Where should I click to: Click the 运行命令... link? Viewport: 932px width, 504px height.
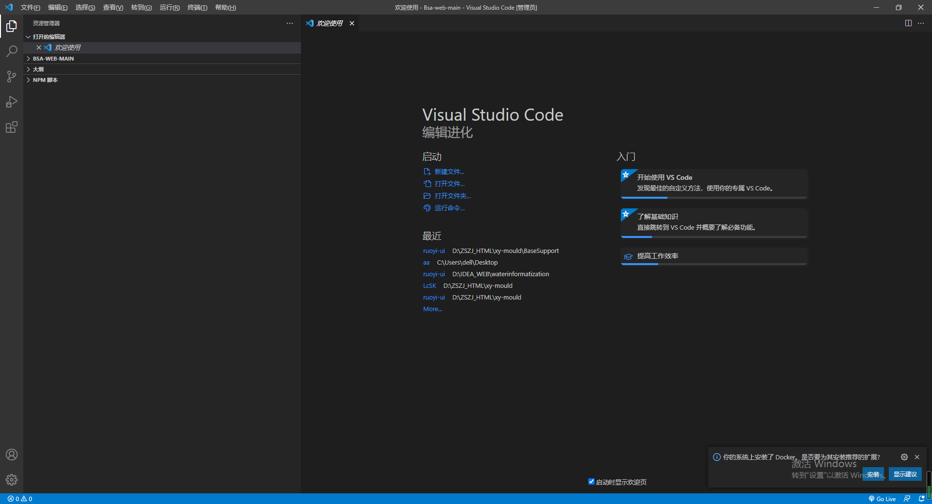tap(449, 208)
